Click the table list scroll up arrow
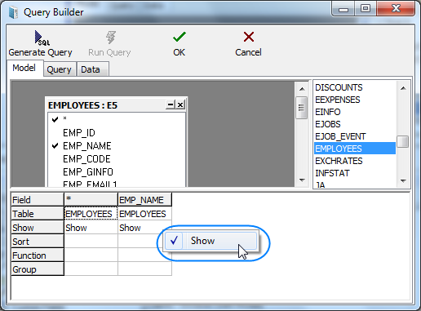Image resolution: width=421 pixels, height=311 pixels. (403, 88)
